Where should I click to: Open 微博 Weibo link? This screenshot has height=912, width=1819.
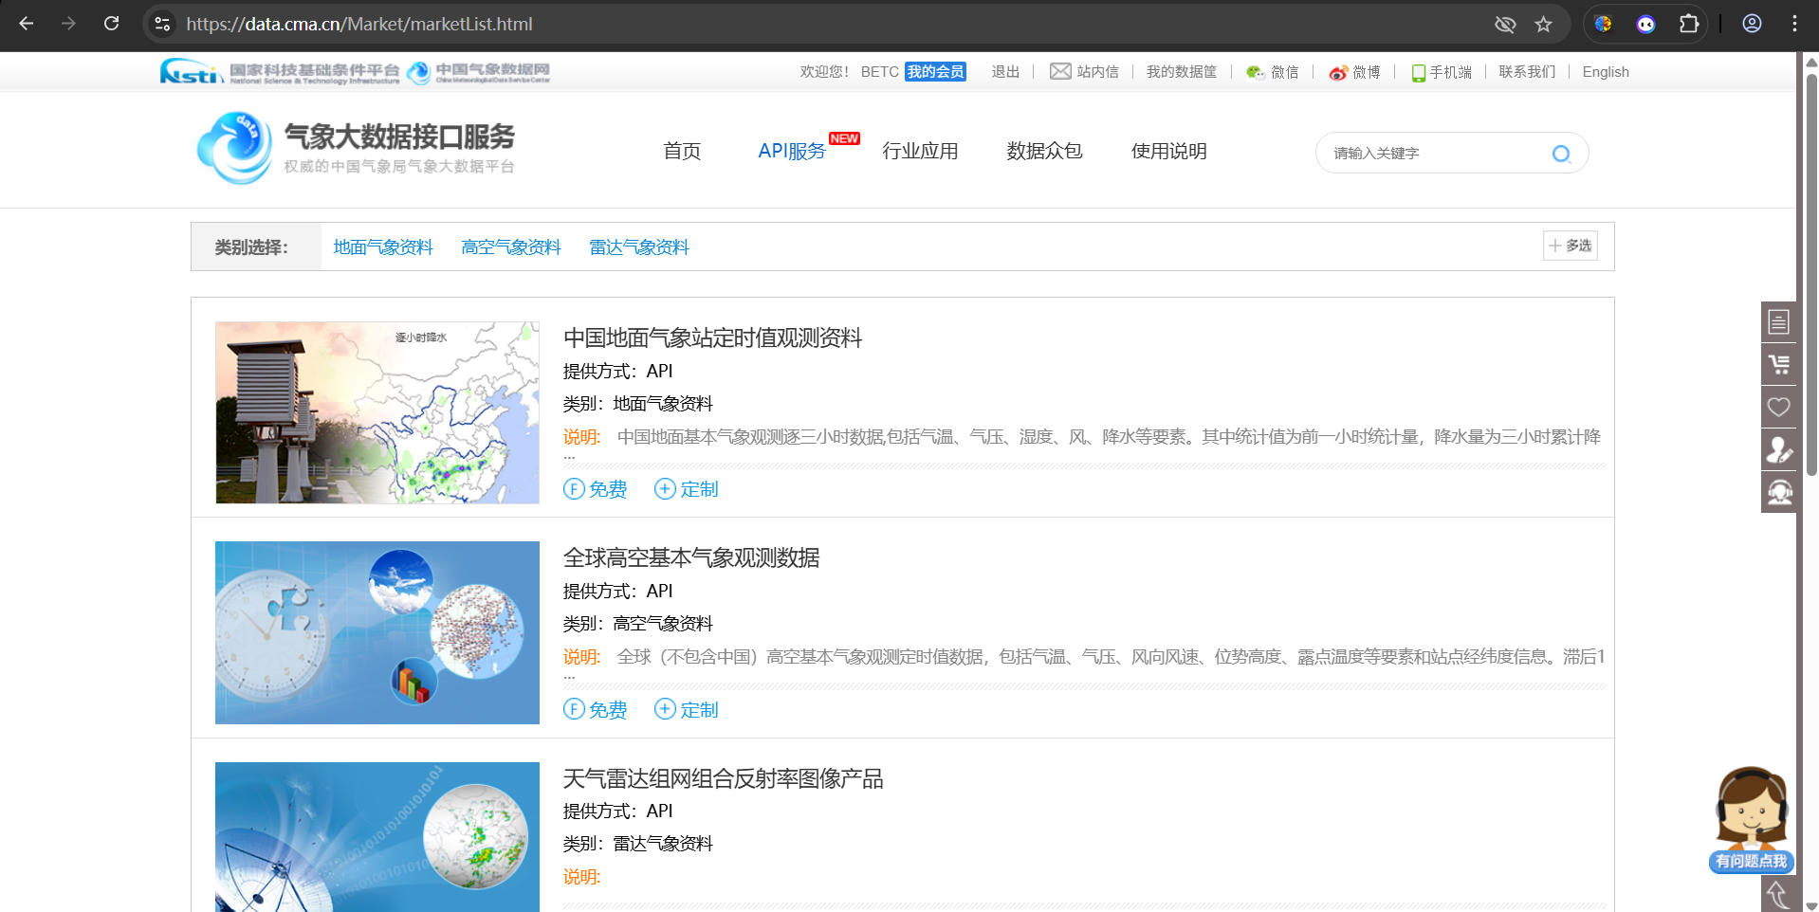(x=1354, y=72)
